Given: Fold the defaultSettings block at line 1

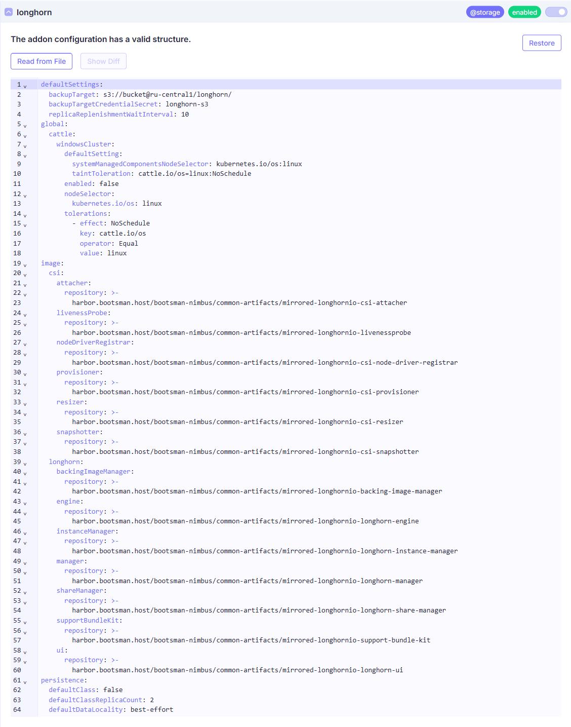Looking at the screenshot, I should coord(25,86).
